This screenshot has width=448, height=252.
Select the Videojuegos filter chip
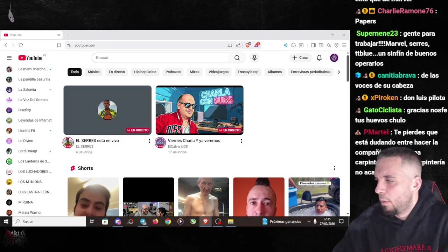[x=218, y=72]
